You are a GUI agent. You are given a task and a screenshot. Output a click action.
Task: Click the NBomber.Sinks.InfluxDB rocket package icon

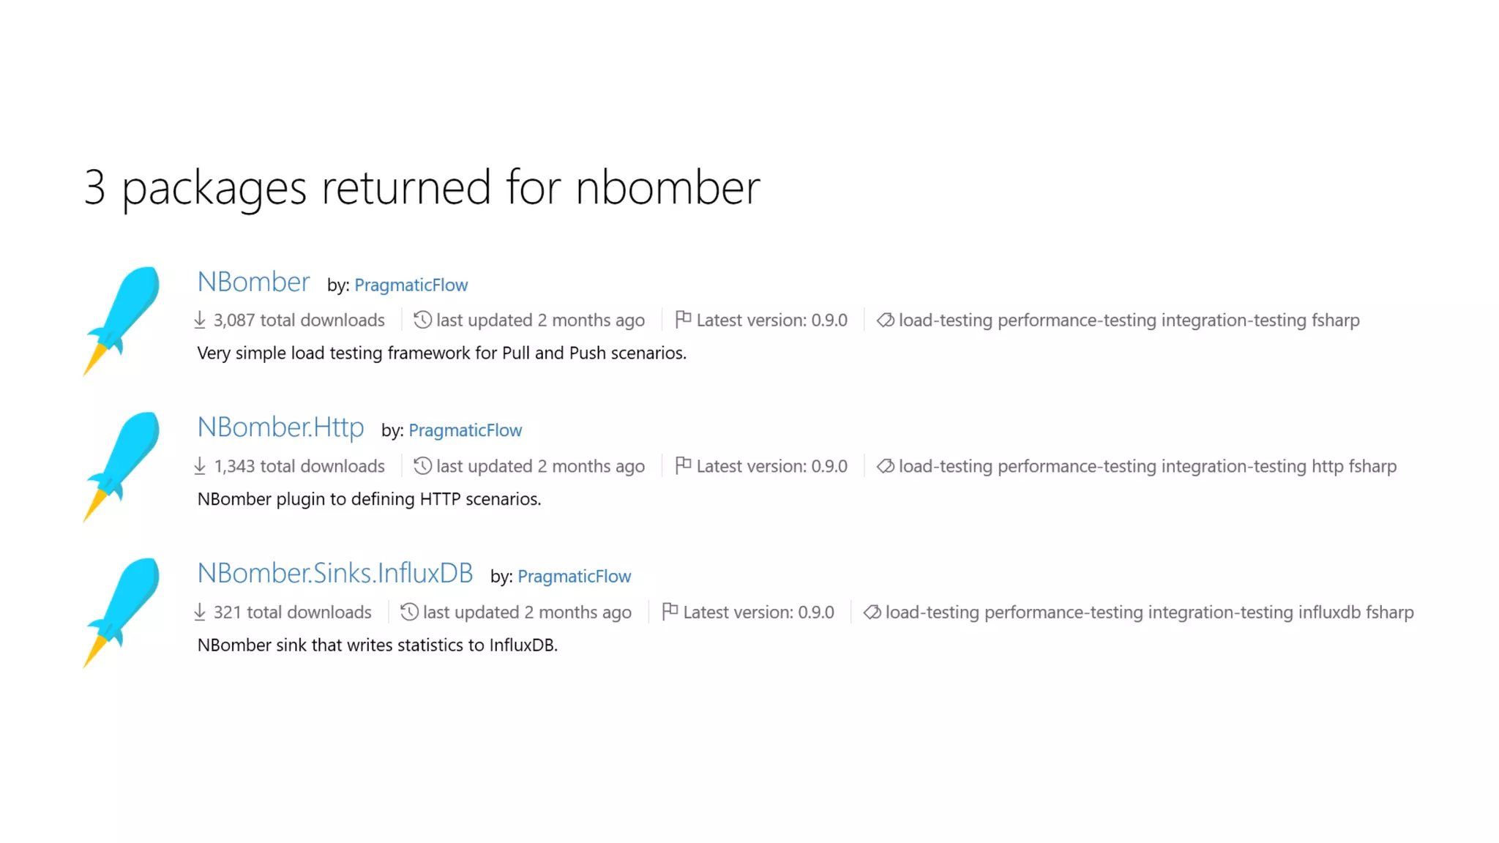click(x=122, y=612)
